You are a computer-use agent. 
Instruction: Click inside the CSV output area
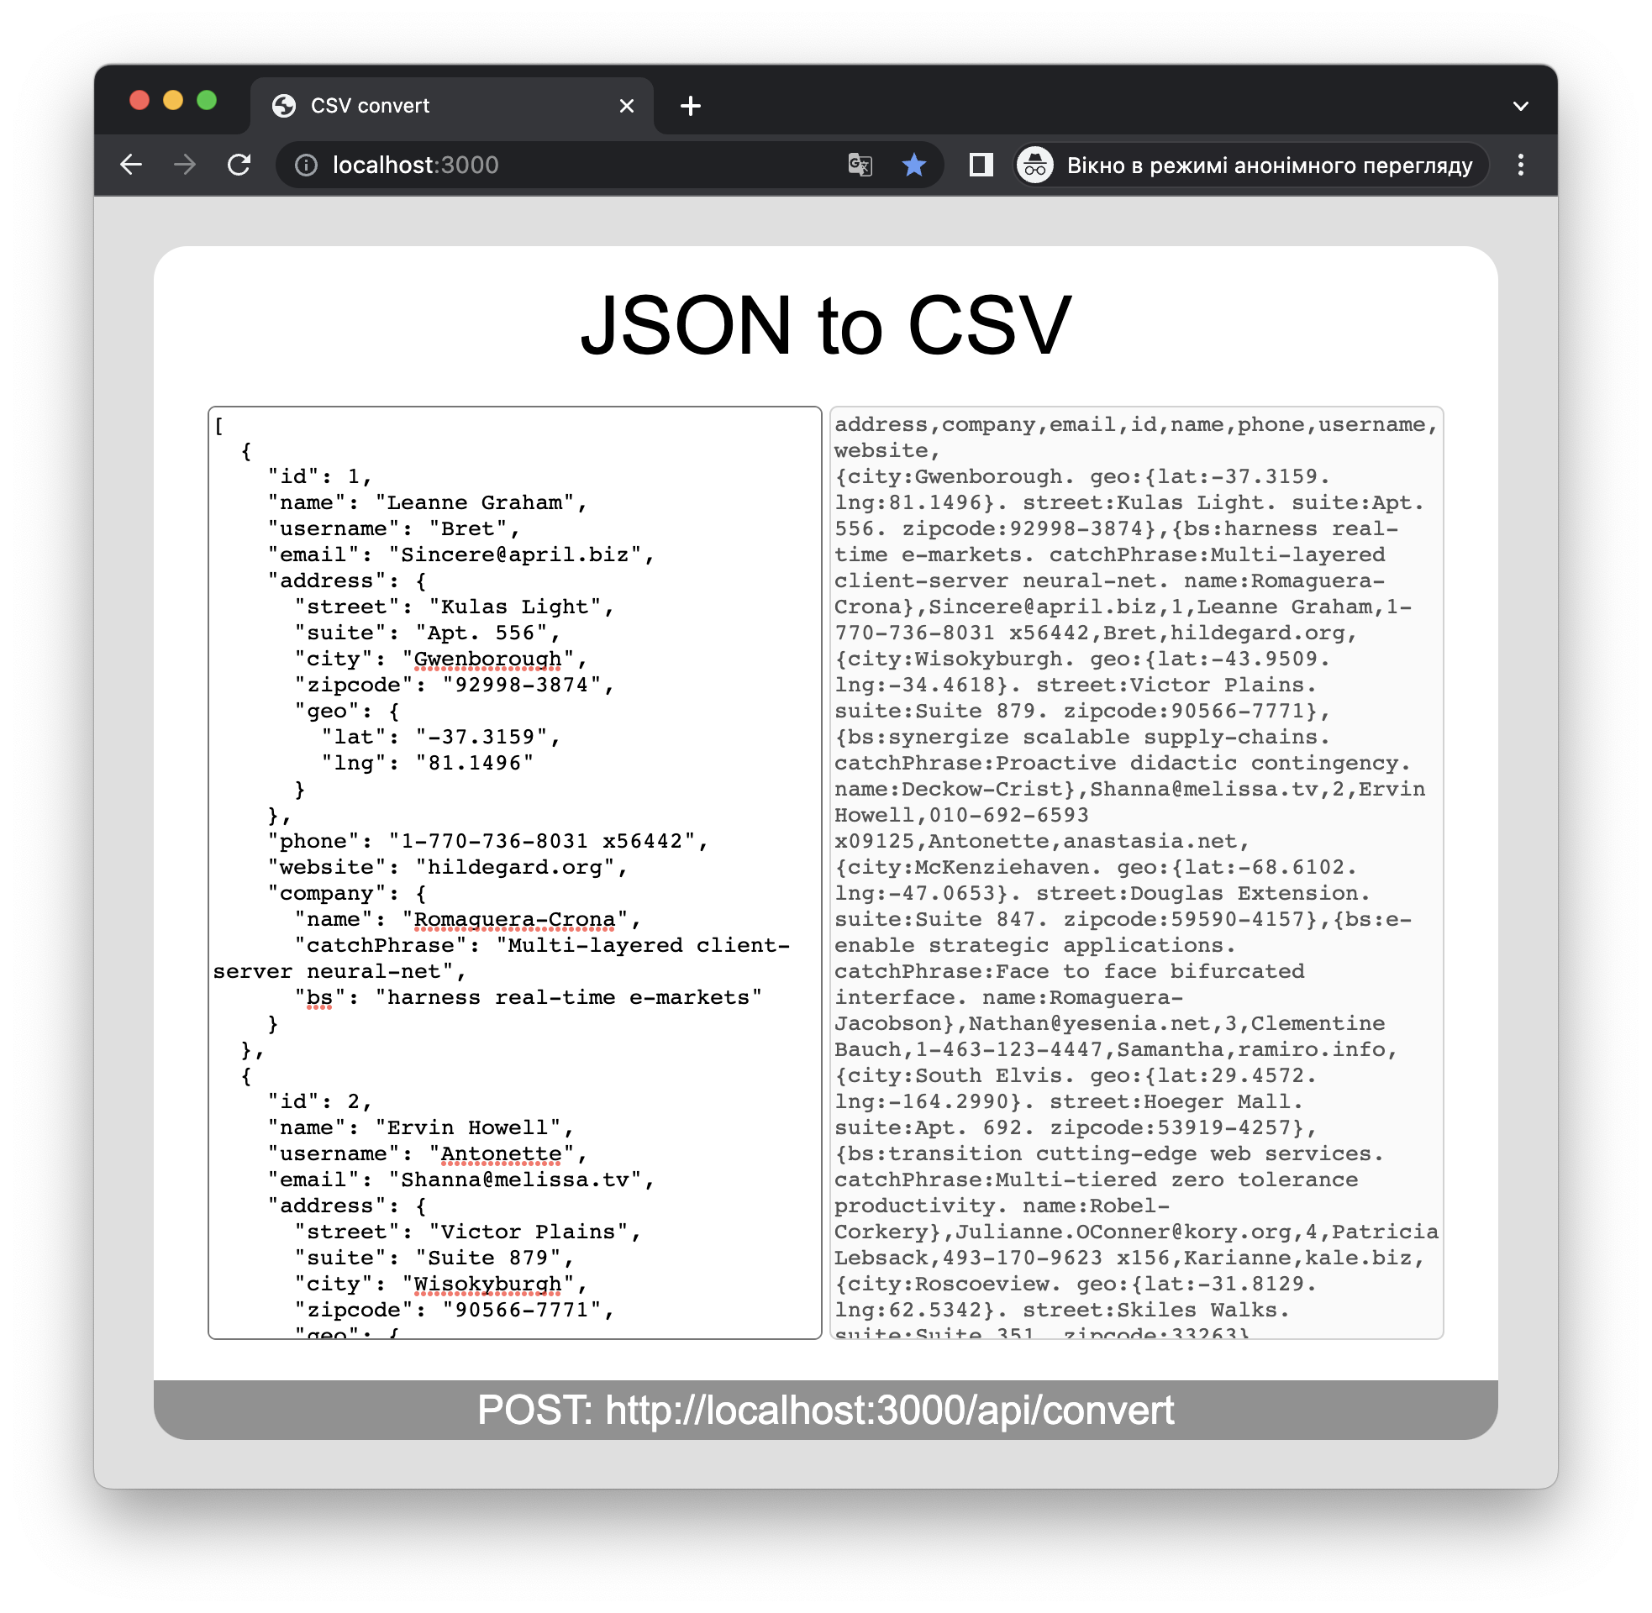click(1136, 873)
